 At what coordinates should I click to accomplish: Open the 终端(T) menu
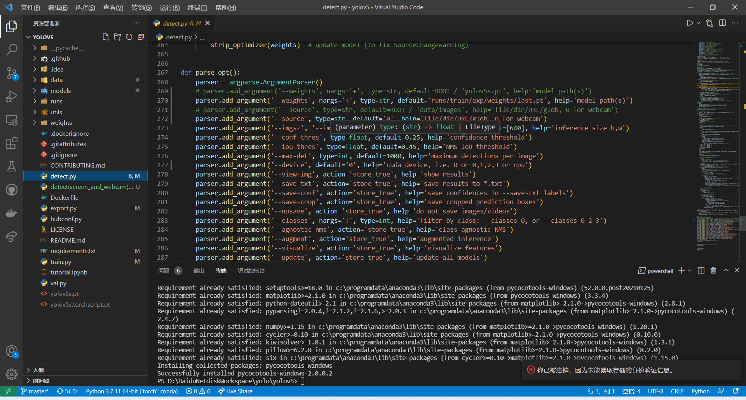point(197,7)
